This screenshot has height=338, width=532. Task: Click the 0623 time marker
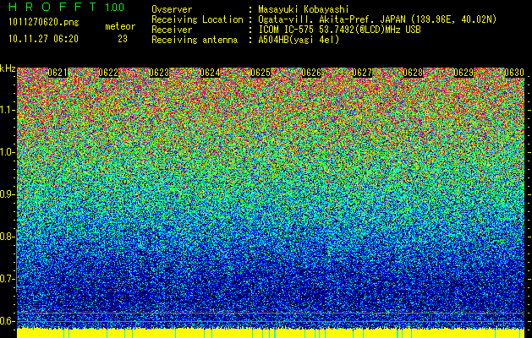point(159,73)
